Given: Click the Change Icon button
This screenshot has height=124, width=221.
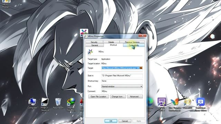Looking at the screenshot, I should [x=118, y=96].
